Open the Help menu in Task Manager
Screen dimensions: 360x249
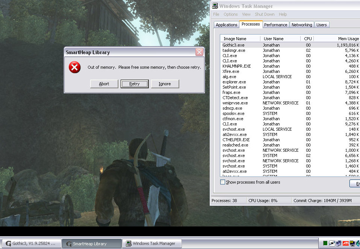click(x=283, y=14)
